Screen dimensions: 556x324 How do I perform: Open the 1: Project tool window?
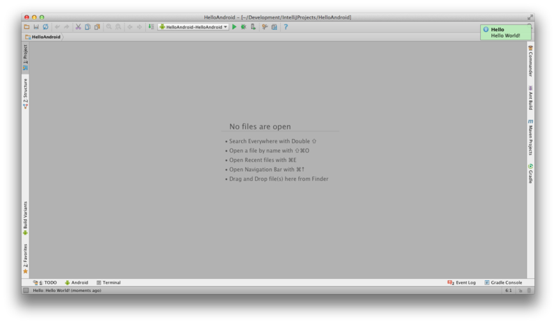pyautogui.click(x=26, y=57)
